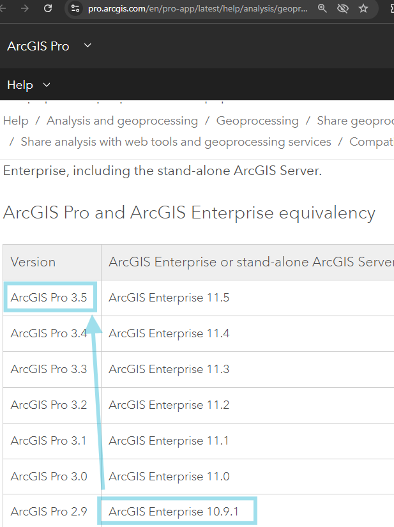394x527 pixels.
Task: Reload the page with the refresh icon
Action: click(x=48, y=8)
